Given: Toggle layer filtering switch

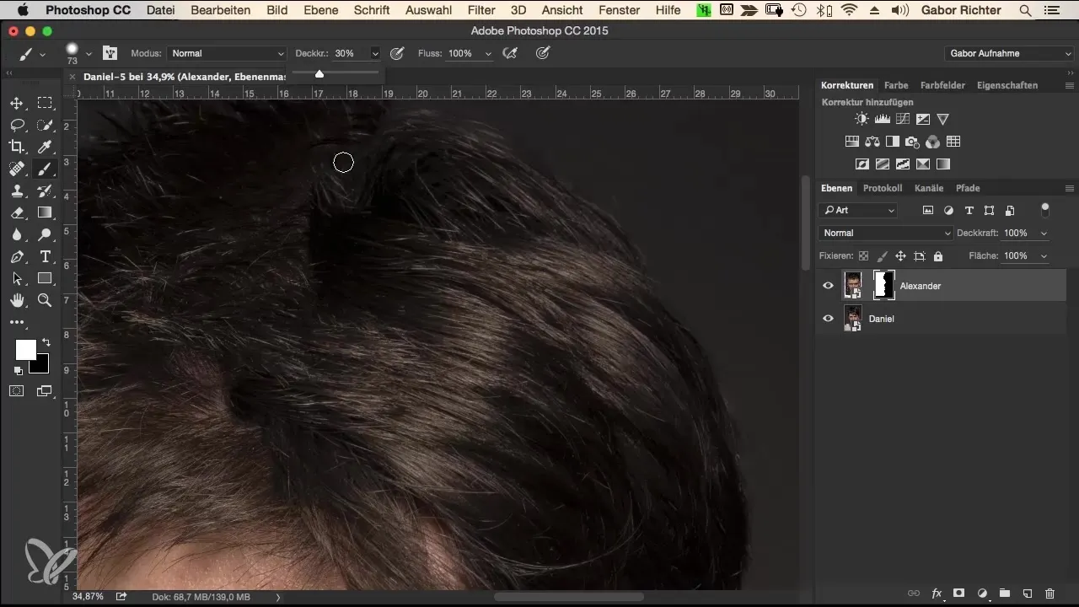Looking at the screenshot, I should (x=1045, y=208).
